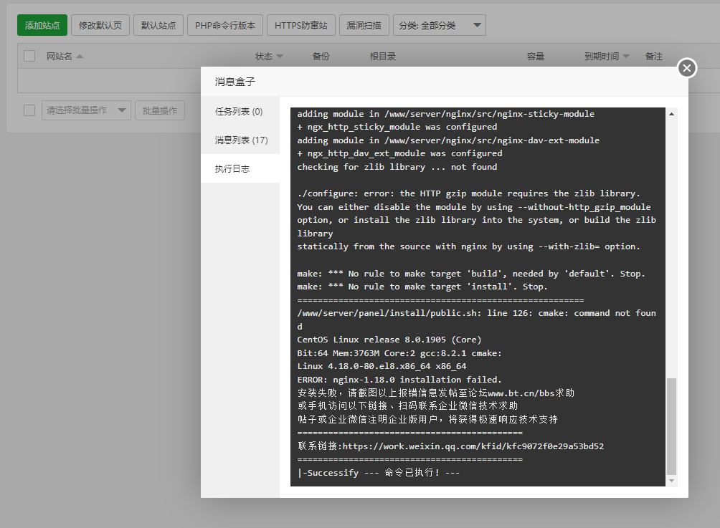Click the log panel scrollbar thumb
720x528 pixels.
point(671,426)
